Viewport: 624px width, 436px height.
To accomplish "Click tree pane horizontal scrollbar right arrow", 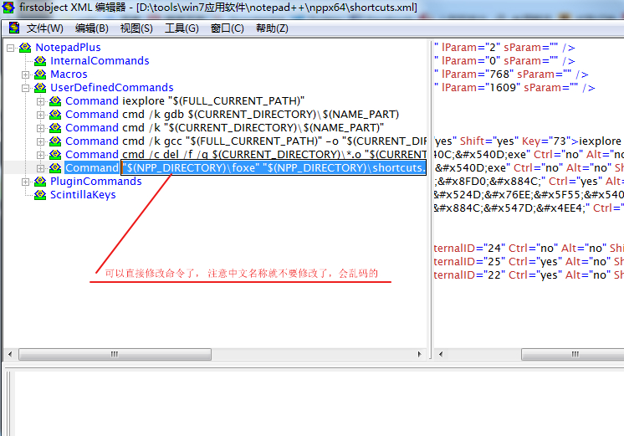I will [419, 354].
